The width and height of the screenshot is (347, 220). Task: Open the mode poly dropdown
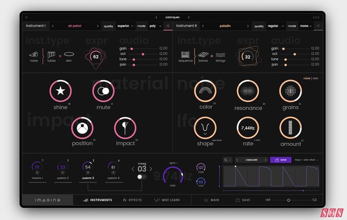(155, 26)
